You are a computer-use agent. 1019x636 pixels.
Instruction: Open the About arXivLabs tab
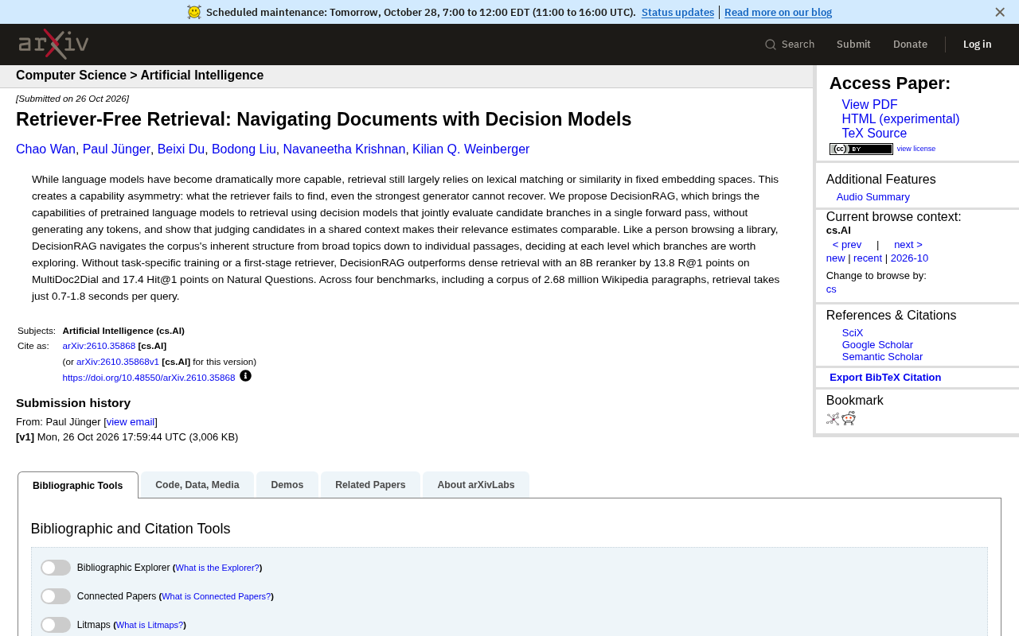pos(476,485)
